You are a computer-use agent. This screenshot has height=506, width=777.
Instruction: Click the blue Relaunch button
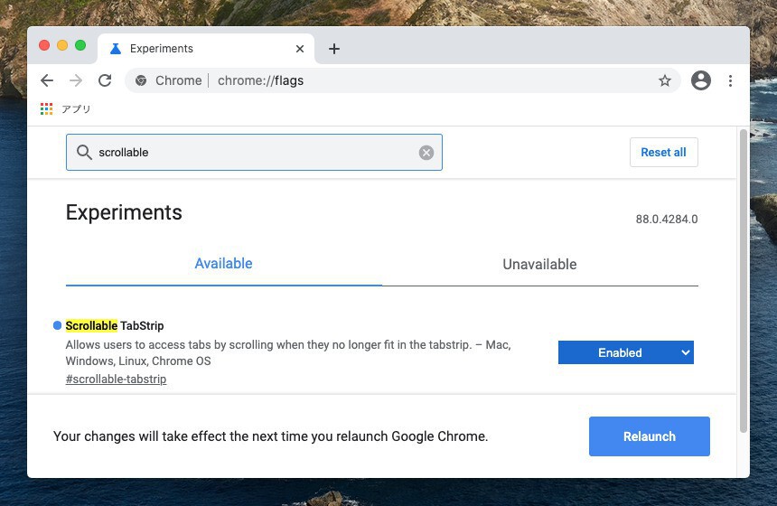click(649, 436)
